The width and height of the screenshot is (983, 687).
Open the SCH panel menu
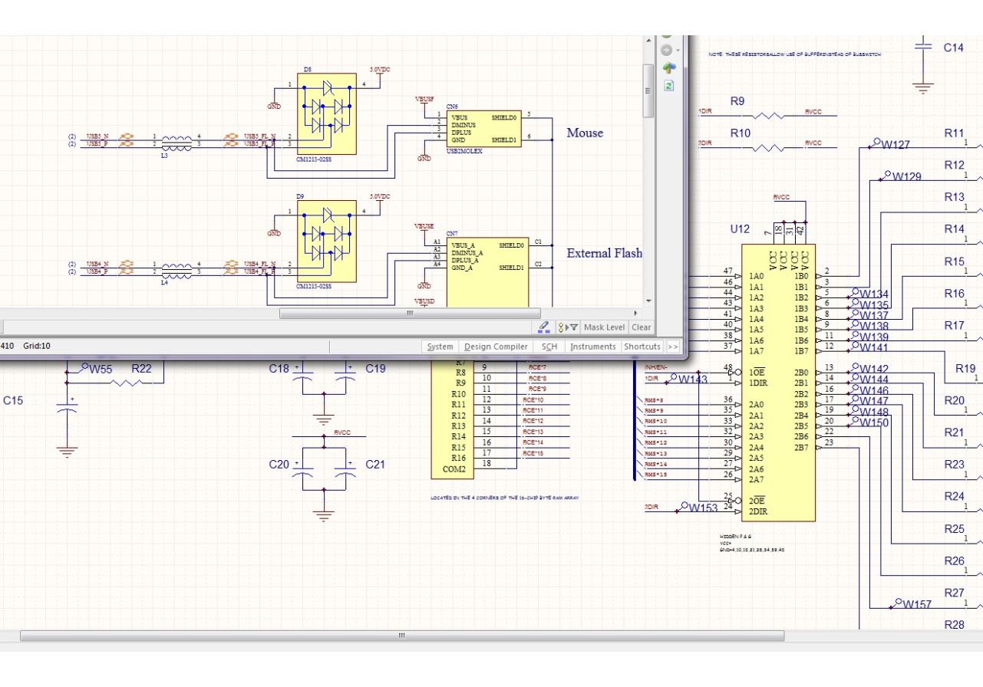549,347
